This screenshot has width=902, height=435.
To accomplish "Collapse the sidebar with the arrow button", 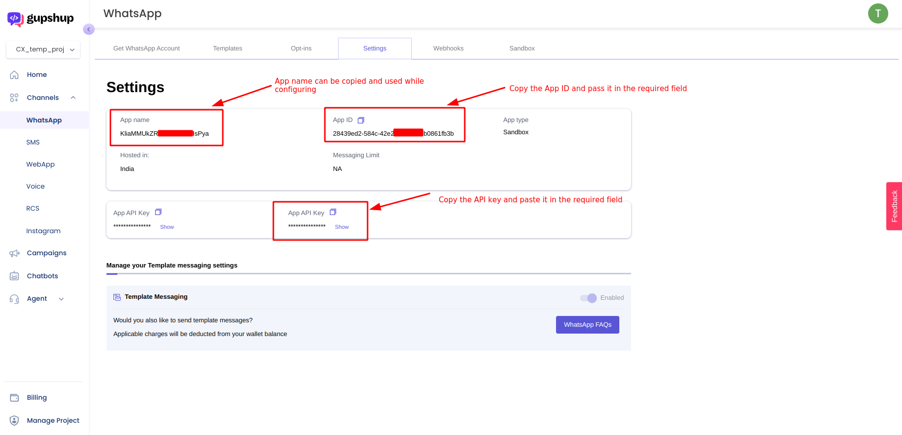I will pos(89,29).
